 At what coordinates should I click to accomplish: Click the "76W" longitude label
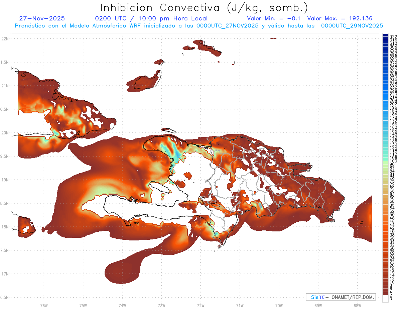click(x=44, y=305)
